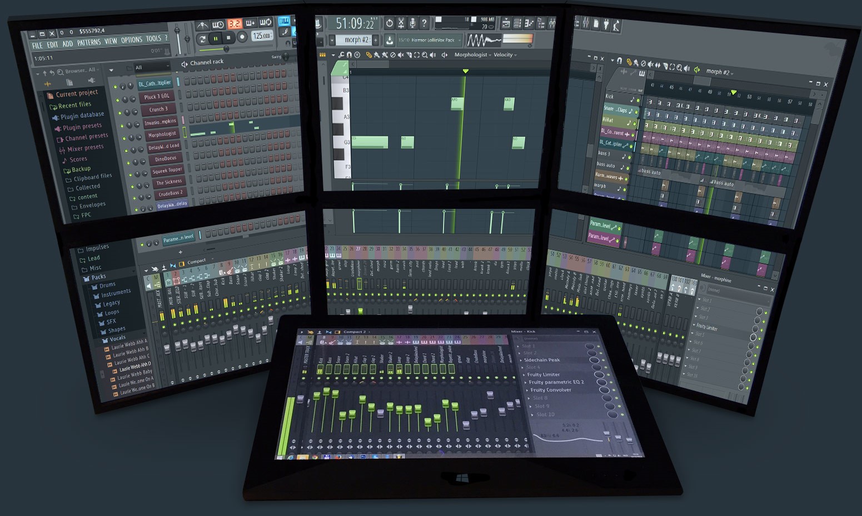862x516 pixels.
Task: Click the scissors cut icon in the center toolbar
Action: (401, 23)
